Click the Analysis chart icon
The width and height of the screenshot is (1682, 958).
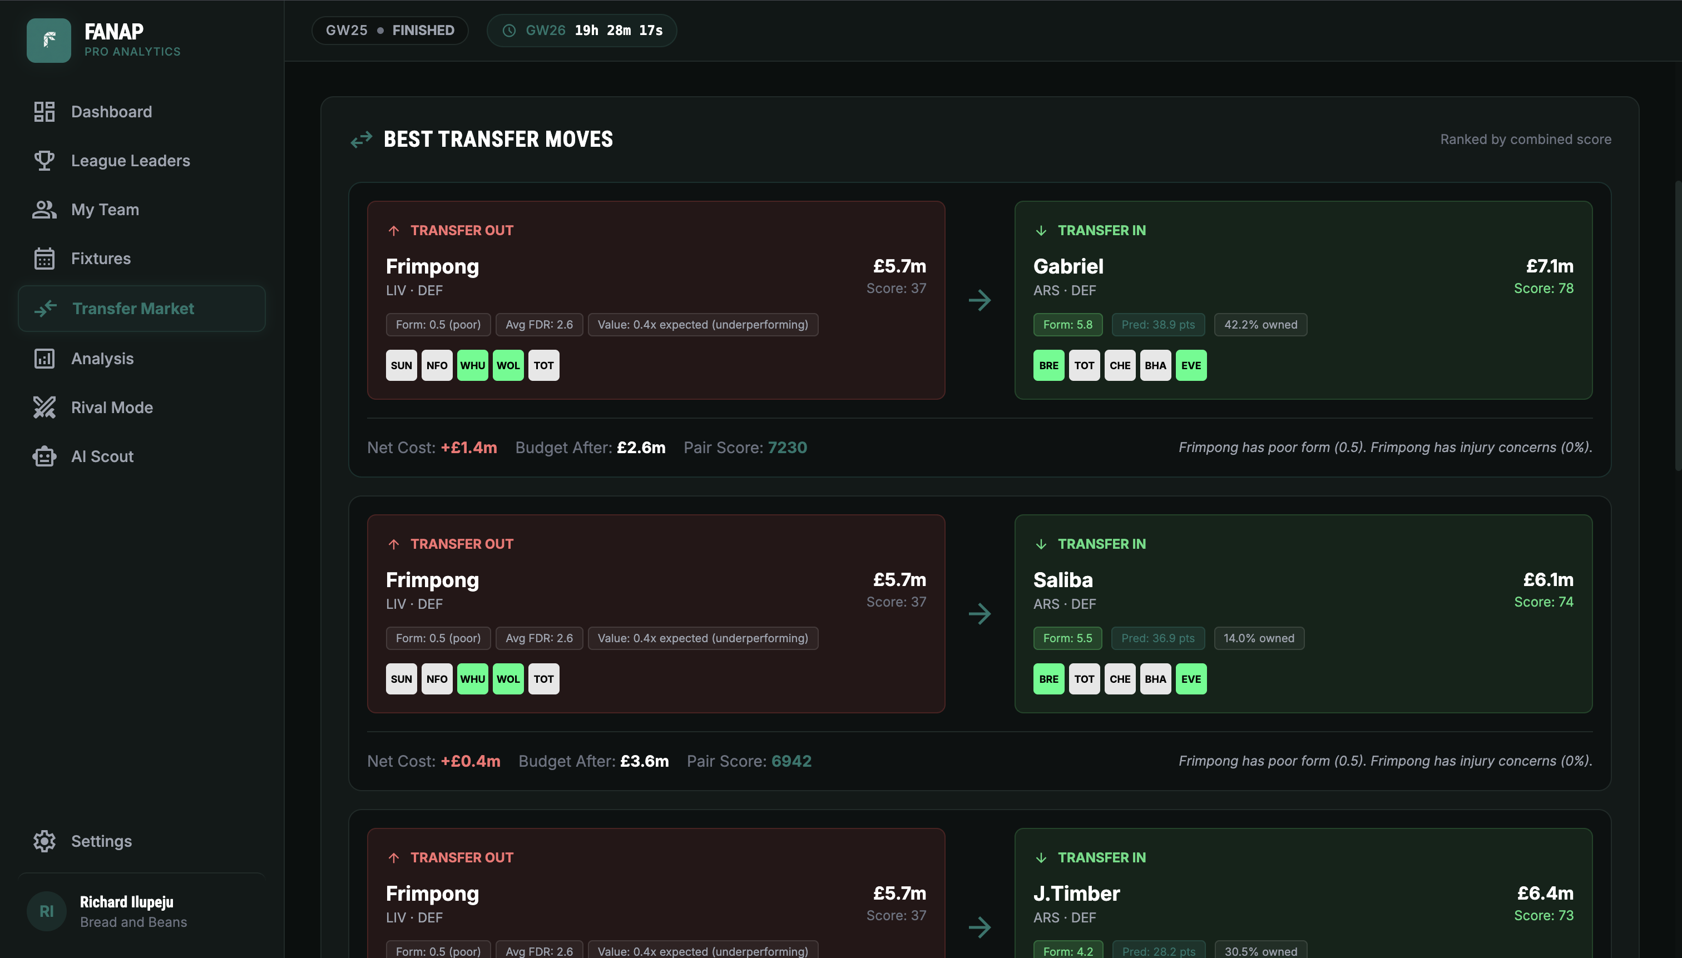(x=44, y=359)
